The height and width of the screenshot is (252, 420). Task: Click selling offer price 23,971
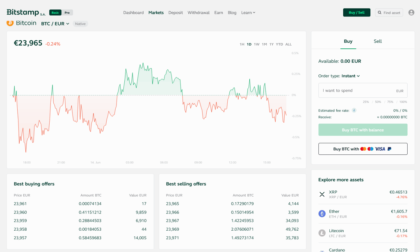(173, 238)
